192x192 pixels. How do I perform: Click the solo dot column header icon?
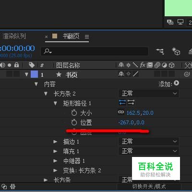10,65
